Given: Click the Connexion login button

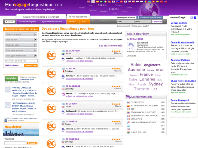Looking at the screenshot, I should [x=157, y=21].
